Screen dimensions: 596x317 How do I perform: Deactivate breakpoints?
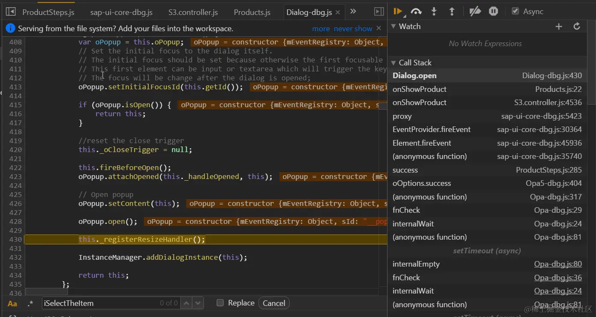pyautogui.click(x=475, y=12)
